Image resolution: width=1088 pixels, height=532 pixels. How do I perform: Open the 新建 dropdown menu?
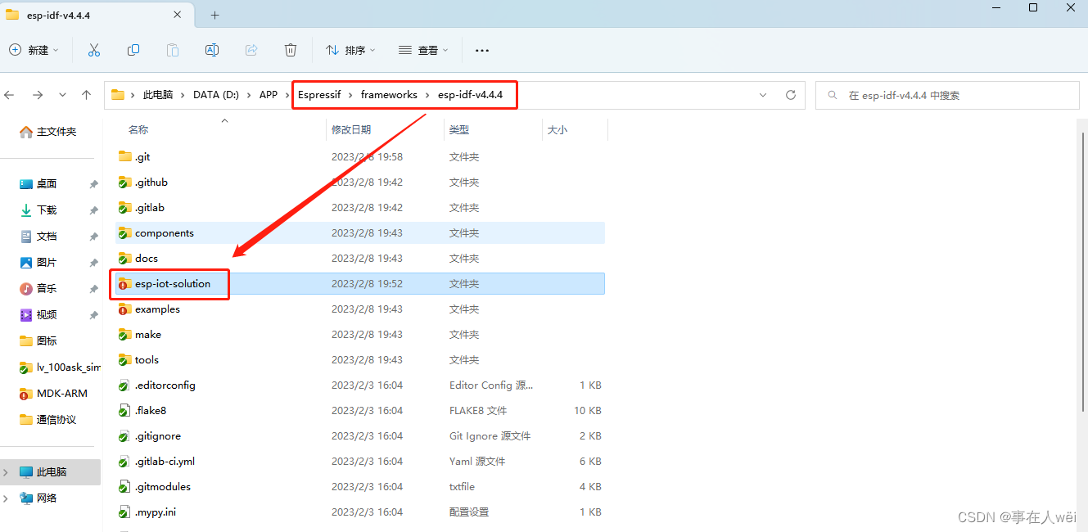coord(34,50)
